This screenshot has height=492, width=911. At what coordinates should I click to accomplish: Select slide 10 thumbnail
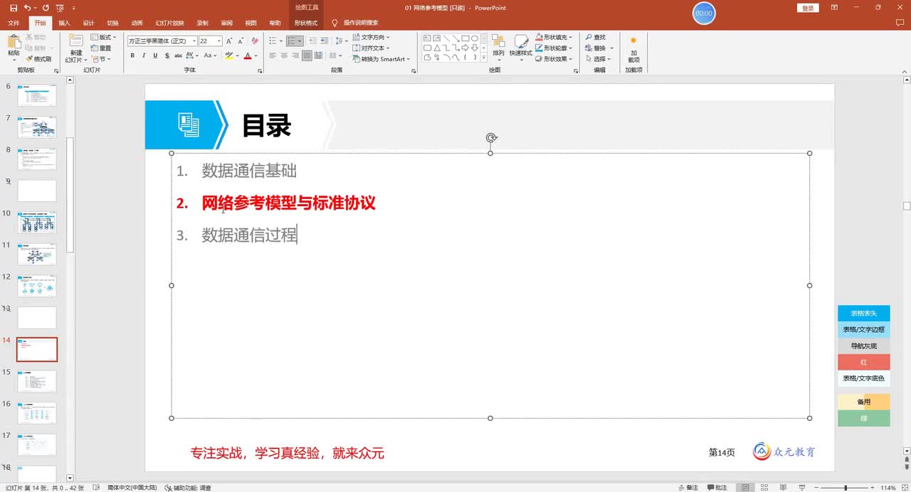point(37,223)
